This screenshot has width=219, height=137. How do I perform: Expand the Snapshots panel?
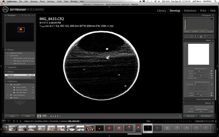[x=5, y=67]
